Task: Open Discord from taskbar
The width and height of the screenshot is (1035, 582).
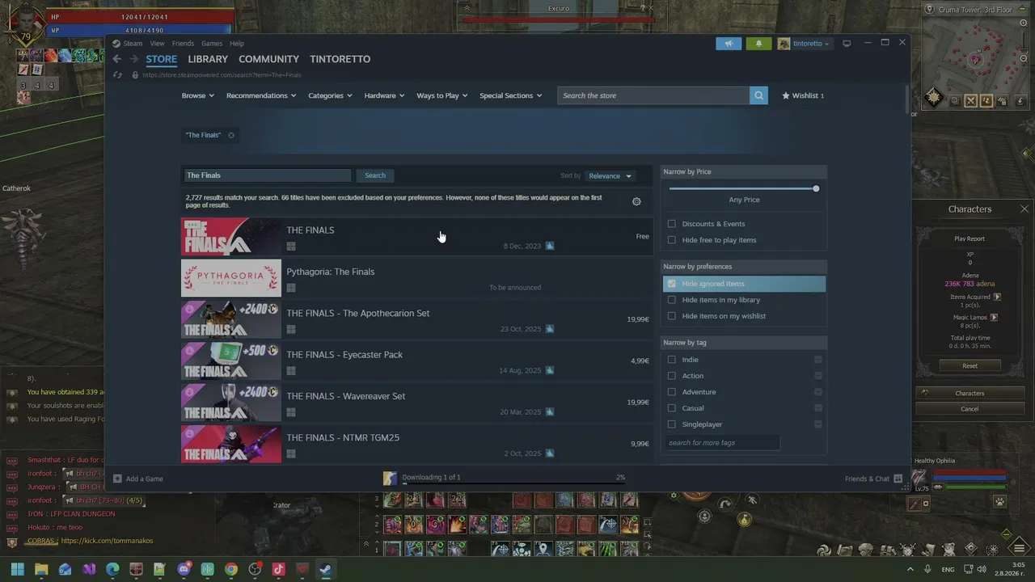Action: click(x=184, y=569)
